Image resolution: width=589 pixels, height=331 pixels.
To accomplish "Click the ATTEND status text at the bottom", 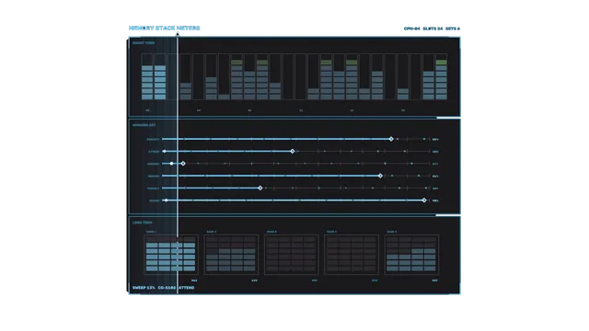I will pos(186,288).
